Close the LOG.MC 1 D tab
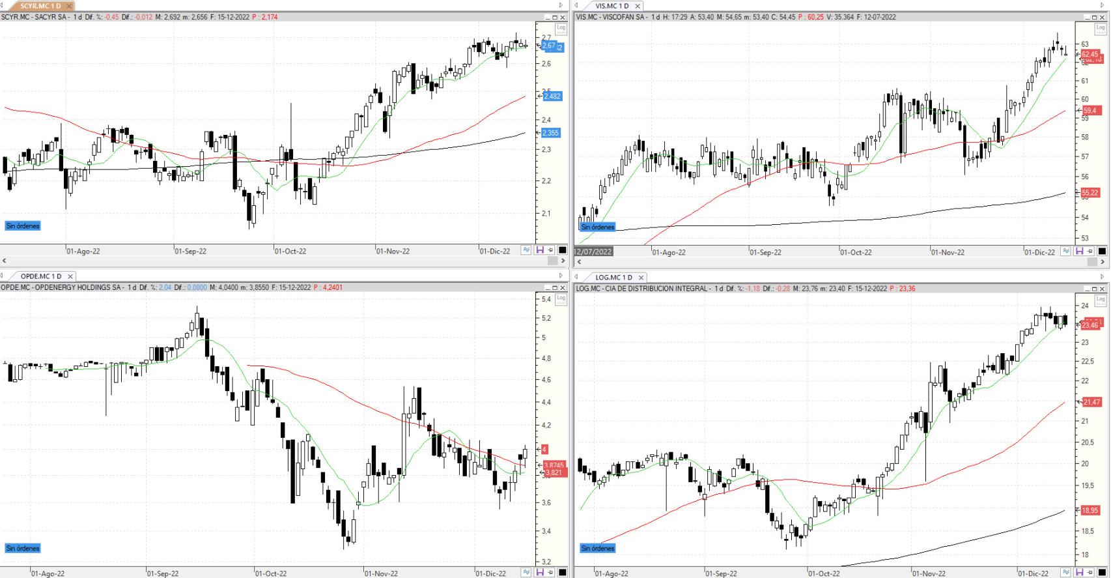Viewport: 1111px width, 578px height. click(x=640, y=277)
